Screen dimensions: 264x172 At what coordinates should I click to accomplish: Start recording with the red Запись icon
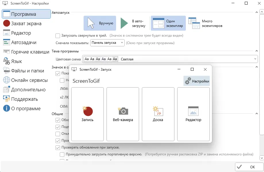pos(87,114)
